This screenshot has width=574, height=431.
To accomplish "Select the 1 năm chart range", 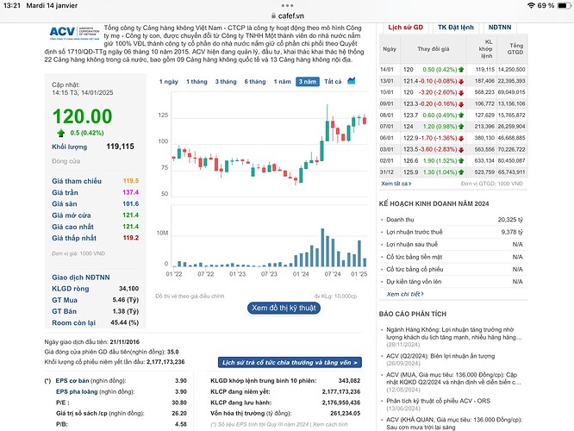I will pos(282,82).
